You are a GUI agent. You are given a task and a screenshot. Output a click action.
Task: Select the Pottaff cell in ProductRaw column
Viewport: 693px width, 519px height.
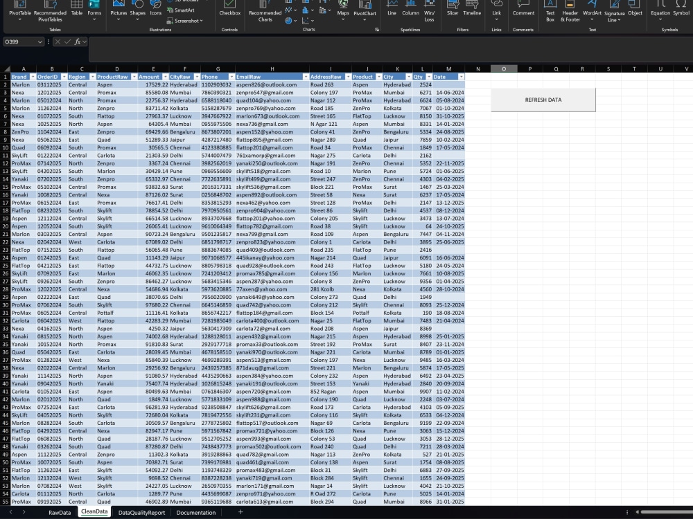(116, 313)
